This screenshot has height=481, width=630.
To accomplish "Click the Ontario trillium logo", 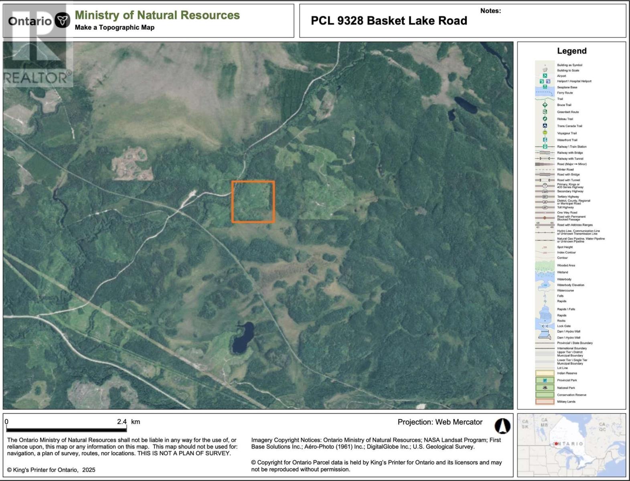I will click(x=62, y=20).
